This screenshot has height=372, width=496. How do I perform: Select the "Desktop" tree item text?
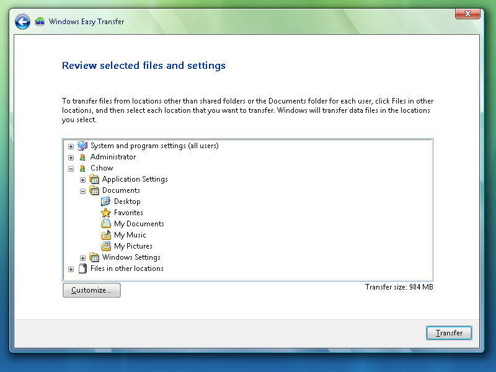click(x=127, y=201)
